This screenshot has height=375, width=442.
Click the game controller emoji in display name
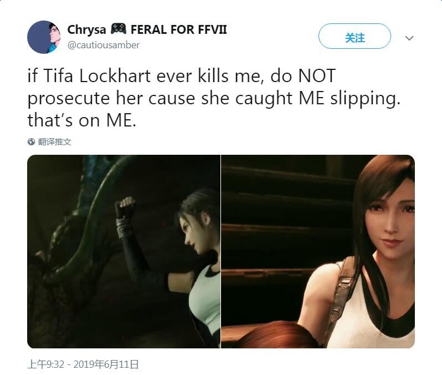pyautogui.click(x=119, y=29)
